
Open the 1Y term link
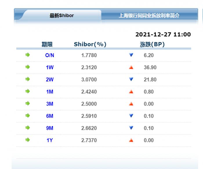tap(50, 140)
